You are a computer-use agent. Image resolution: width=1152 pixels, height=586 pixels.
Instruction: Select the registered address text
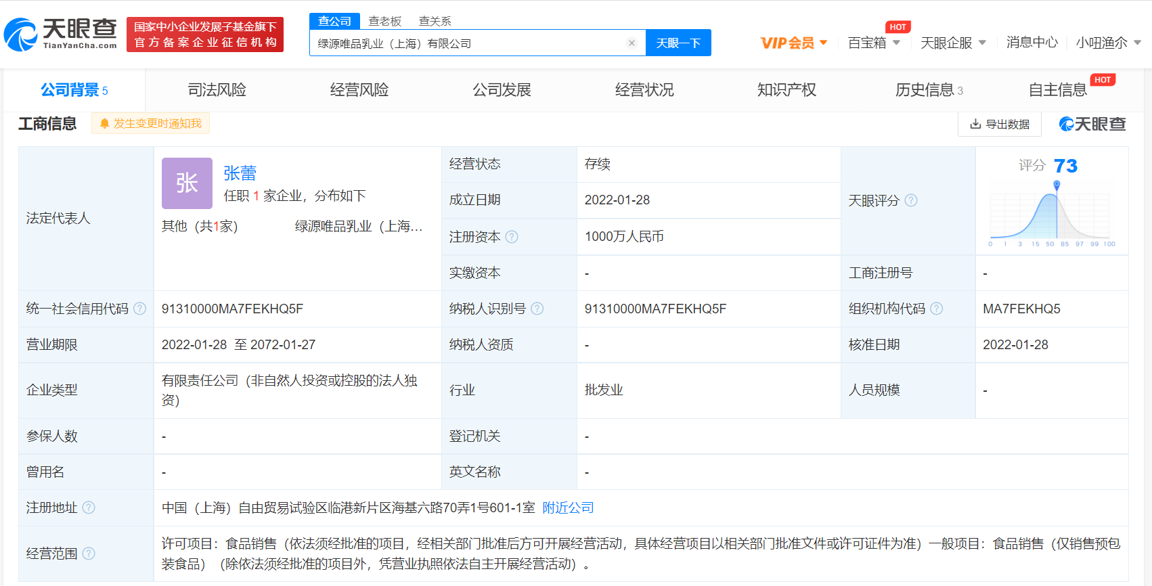click(349, 508)
